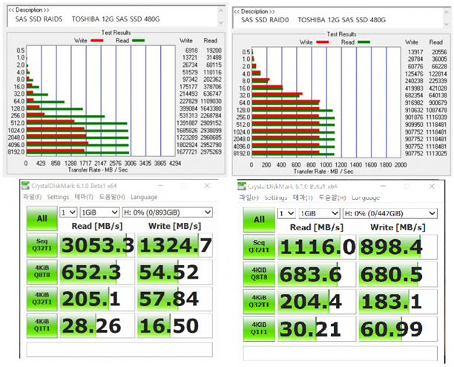454x367 pixels.
Task: Start 4KiB Q8T8 test in 893GiB window
Action: [x=42, y=272]
